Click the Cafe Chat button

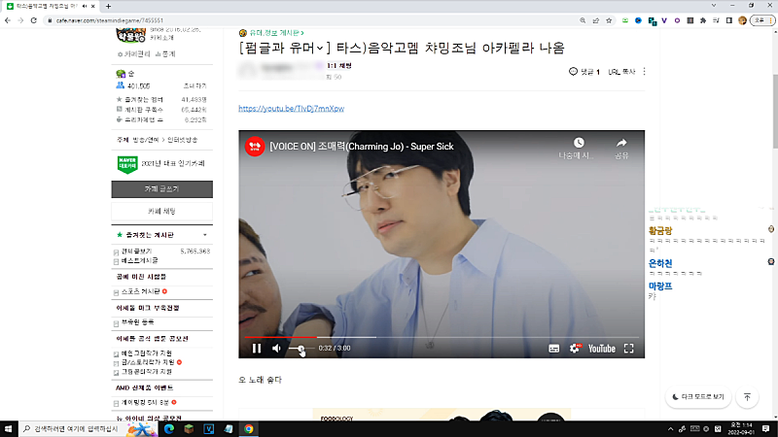click(161, 211)
